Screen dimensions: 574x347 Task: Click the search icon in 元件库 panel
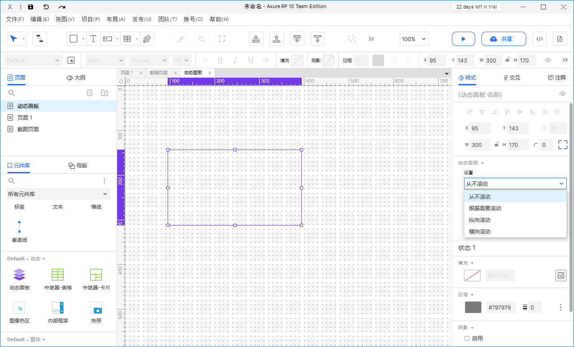pyautogui.click(x=12, y=181)
